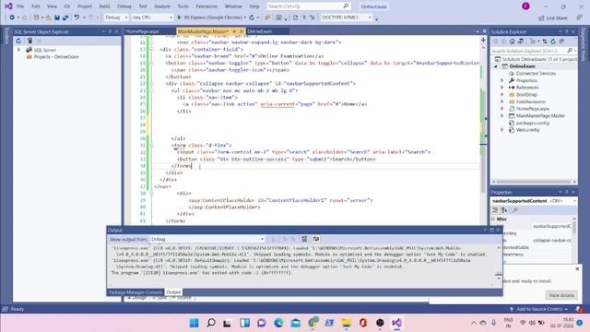Open the Show output from Debug dropdown
The width and height of the screenshot is (590, 332).
point(207,239)
